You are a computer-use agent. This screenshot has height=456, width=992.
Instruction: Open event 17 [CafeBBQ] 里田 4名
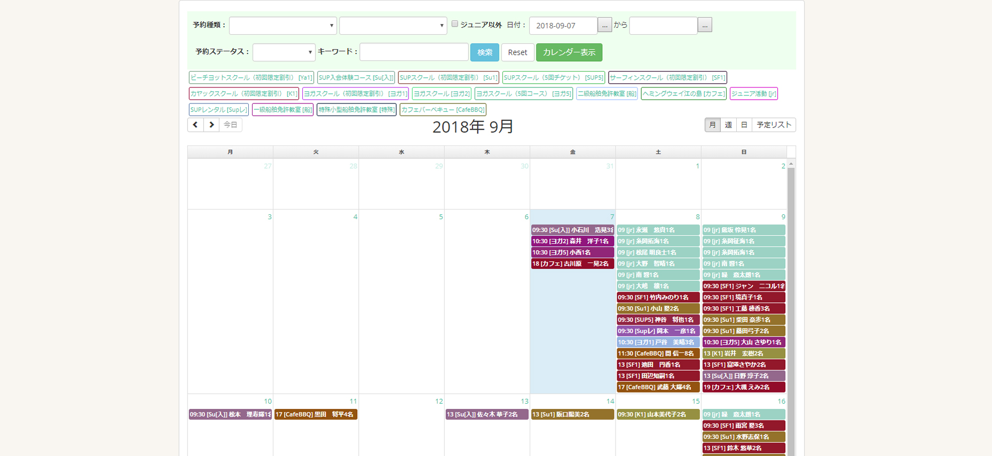(316, 414)
